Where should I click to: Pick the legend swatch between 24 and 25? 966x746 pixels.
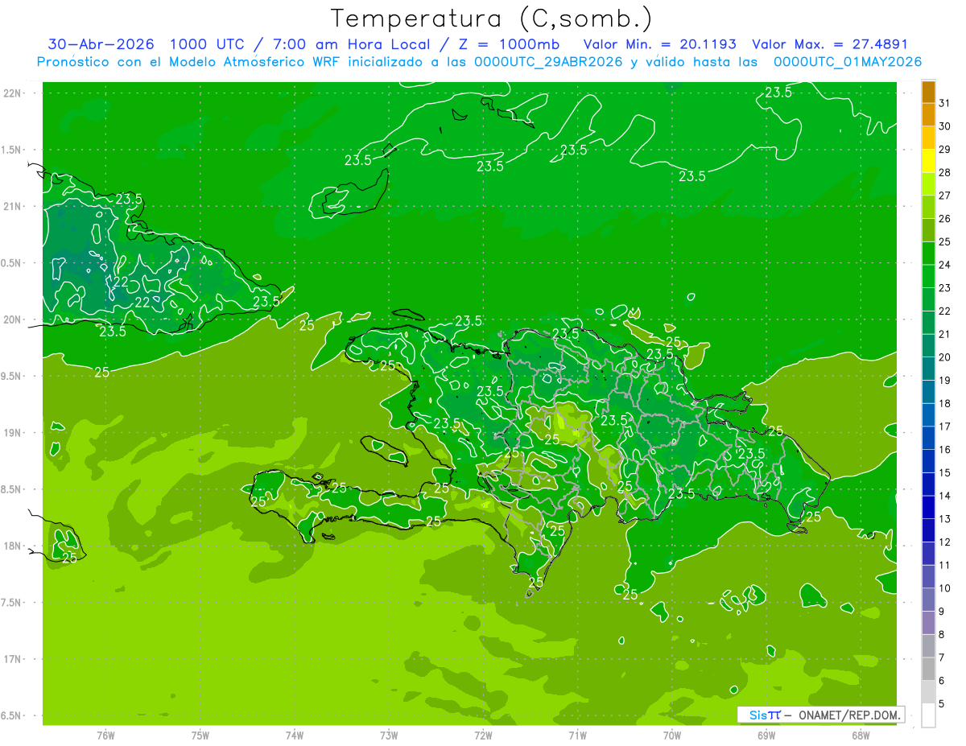(x=928, y=253)
